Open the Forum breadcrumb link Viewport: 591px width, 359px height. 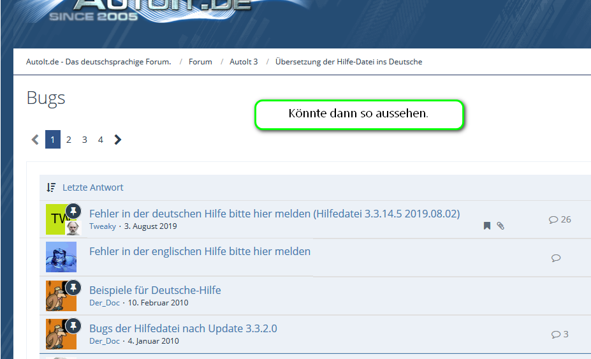click(200, 62)
